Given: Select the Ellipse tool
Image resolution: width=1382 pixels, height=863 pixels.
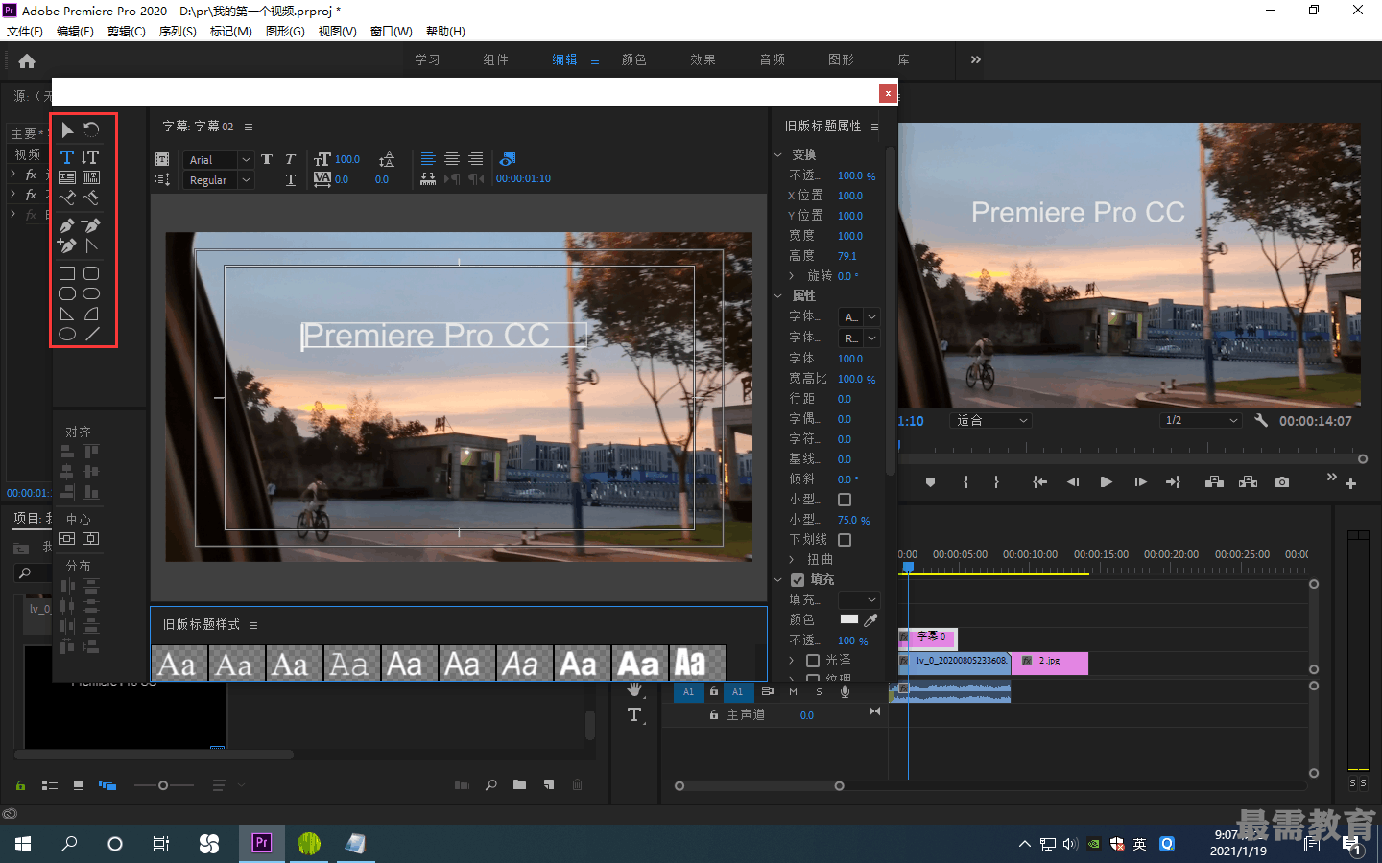Looking at the screenshot, I should (x=67, y=334).
